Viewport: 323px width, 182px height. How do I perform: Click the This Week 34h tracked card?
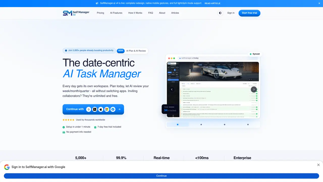[170, 109]
